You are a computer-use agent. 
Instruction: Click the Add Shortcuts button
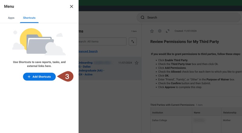pos(39,77)
